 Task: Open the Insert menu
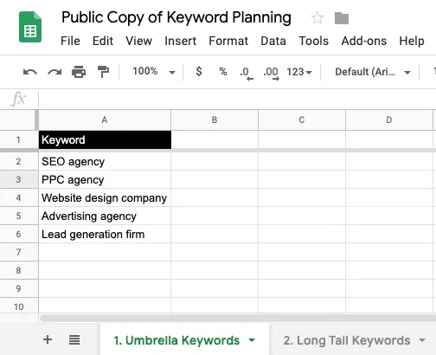click(x=180, y=41)
